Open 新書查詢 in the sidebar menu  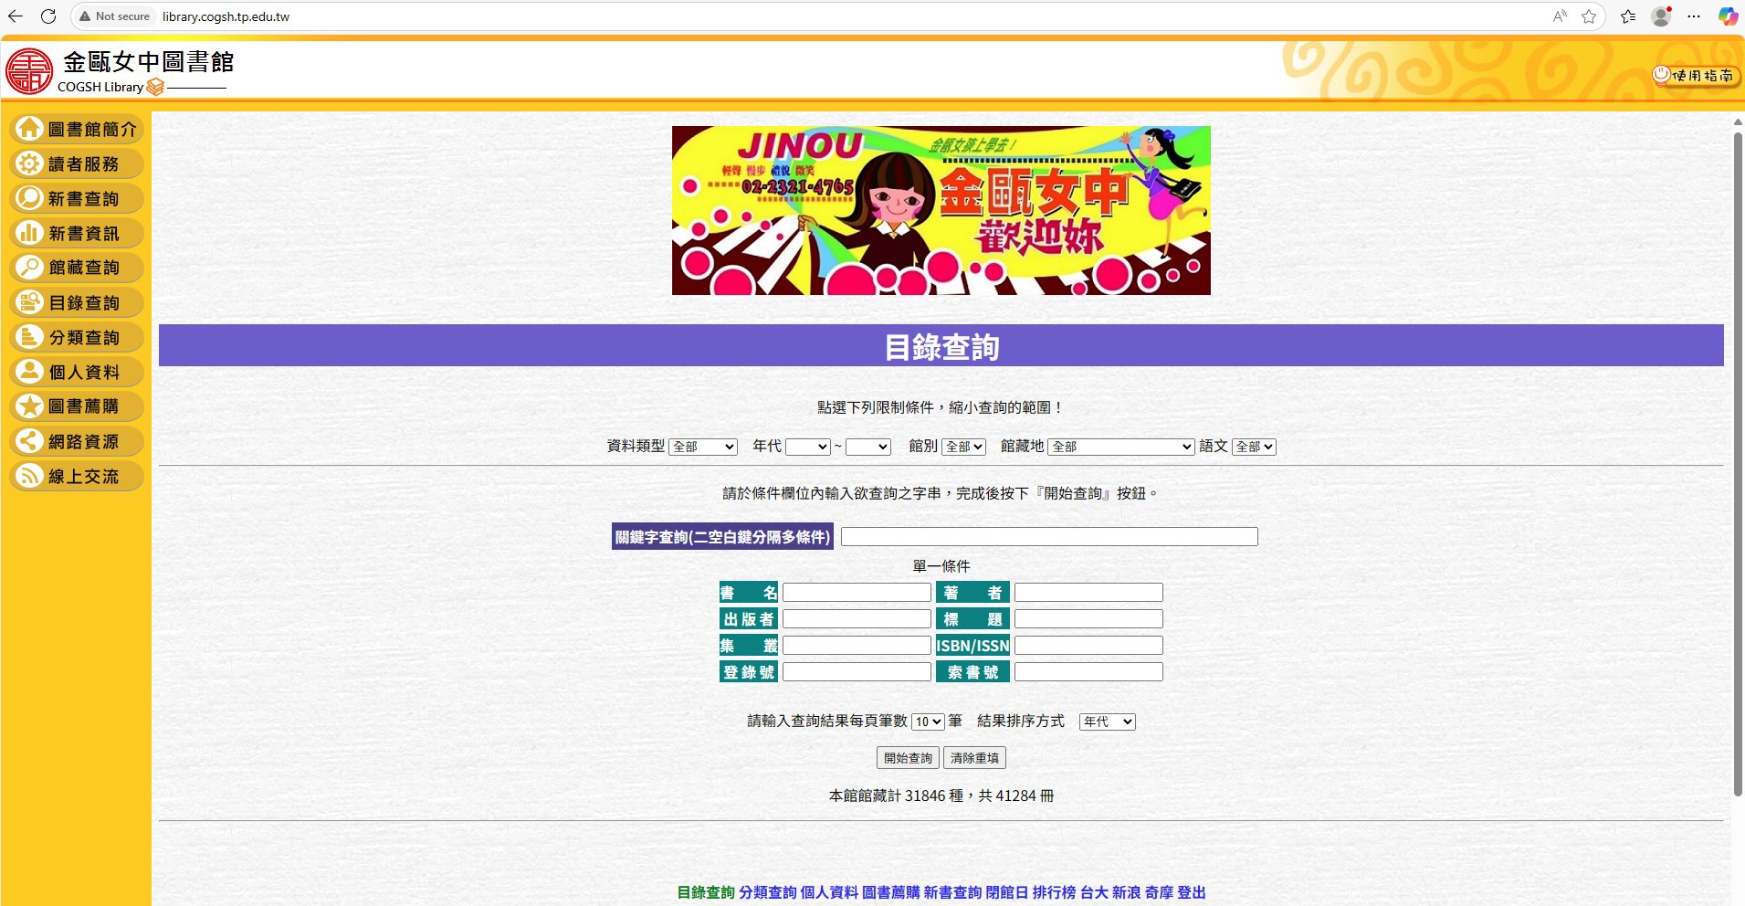[84, 199]
